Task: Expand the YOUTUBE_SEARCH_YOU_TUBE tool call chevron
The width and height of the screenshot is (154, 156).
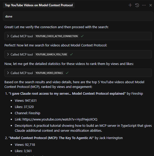Action: [8, 54]
